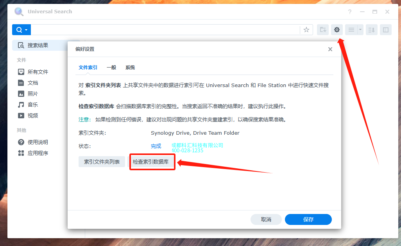Screen dimensions: 401x246
Task: Expand the view mode dropdown arrow
Action: 360,30
